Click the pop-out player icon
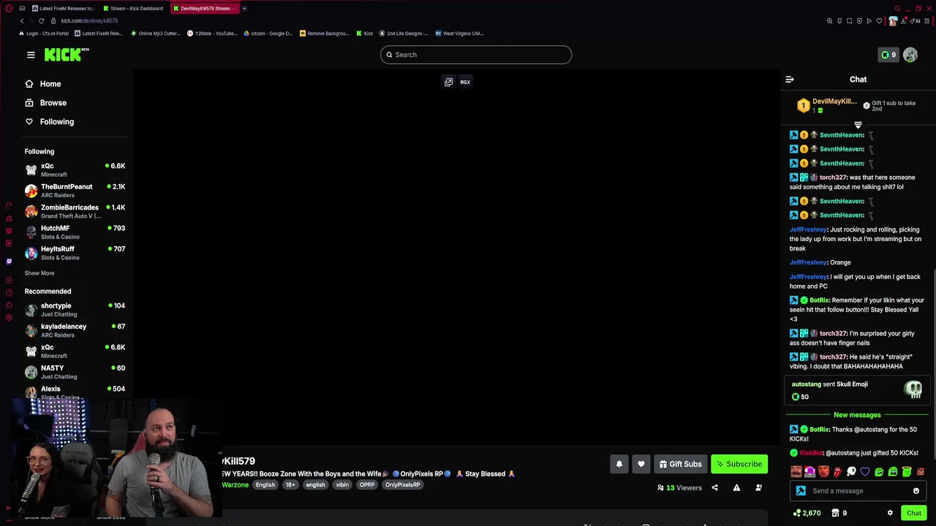 tap(448, 82)
